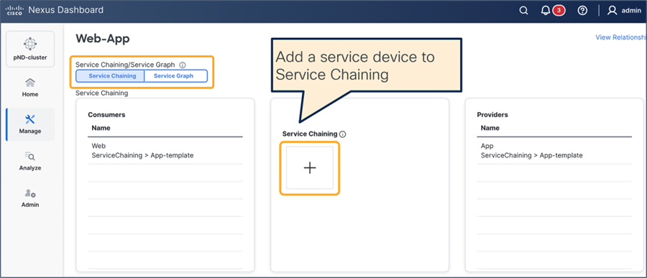Select the pND-cluster globe icon
This screenshot has height=278, width=647.
(30, 43)
